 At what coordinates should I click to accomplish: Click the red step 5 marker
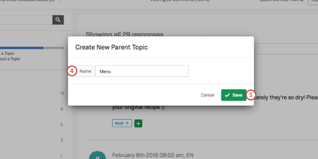tap(251, 95)
